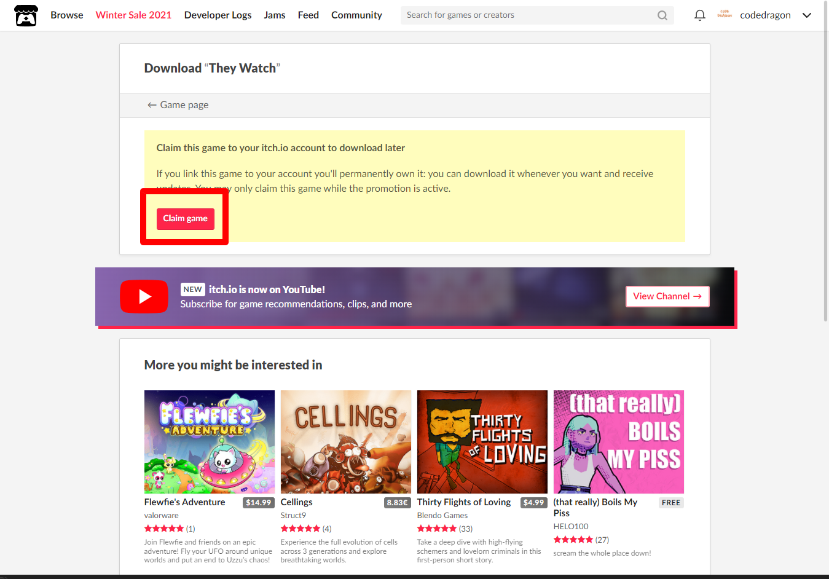Open the Jams section
The image size is (829, 579).
pyautogui.click(x=275, y=15)
